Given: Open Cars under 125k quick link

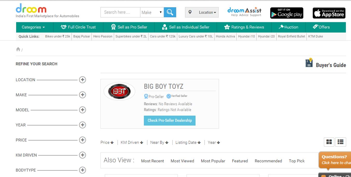Looking at the screenshot, I should coord(163,36).
